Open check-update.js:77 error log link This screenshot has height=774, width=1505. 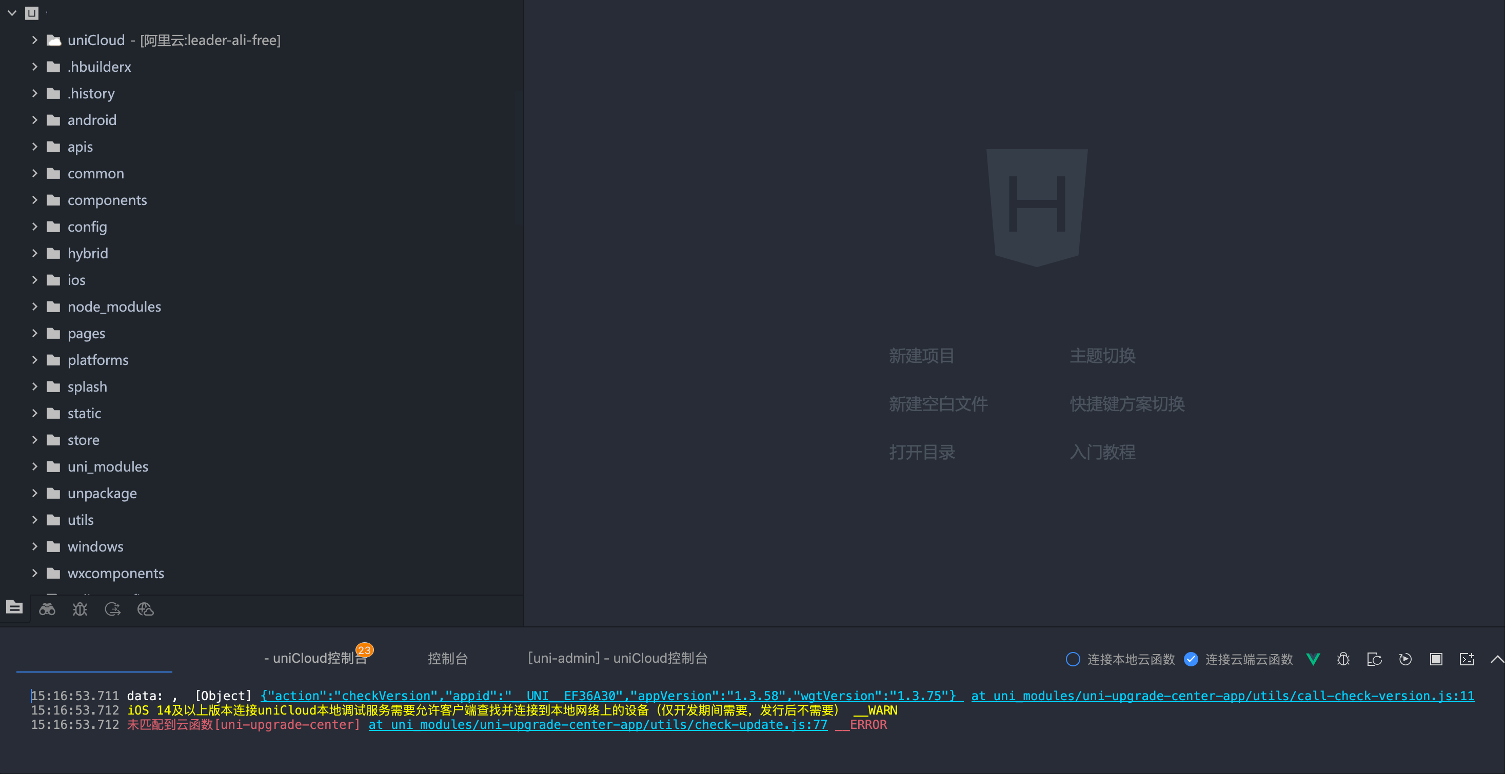point(598,724)
